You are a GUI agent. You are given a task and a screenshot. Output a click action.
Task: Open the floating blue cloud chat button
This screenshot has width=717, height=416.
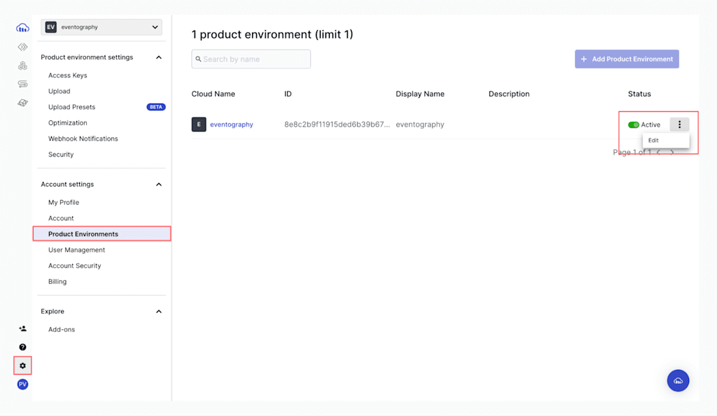(x=678, y=380)
